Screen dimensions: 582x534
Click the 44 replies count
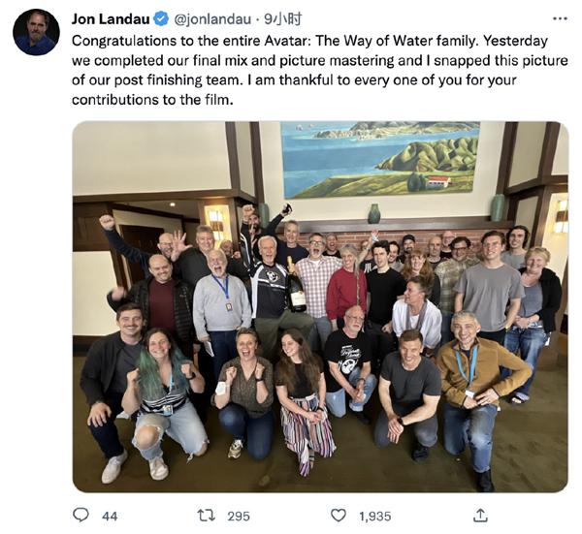tap(110, 517)
